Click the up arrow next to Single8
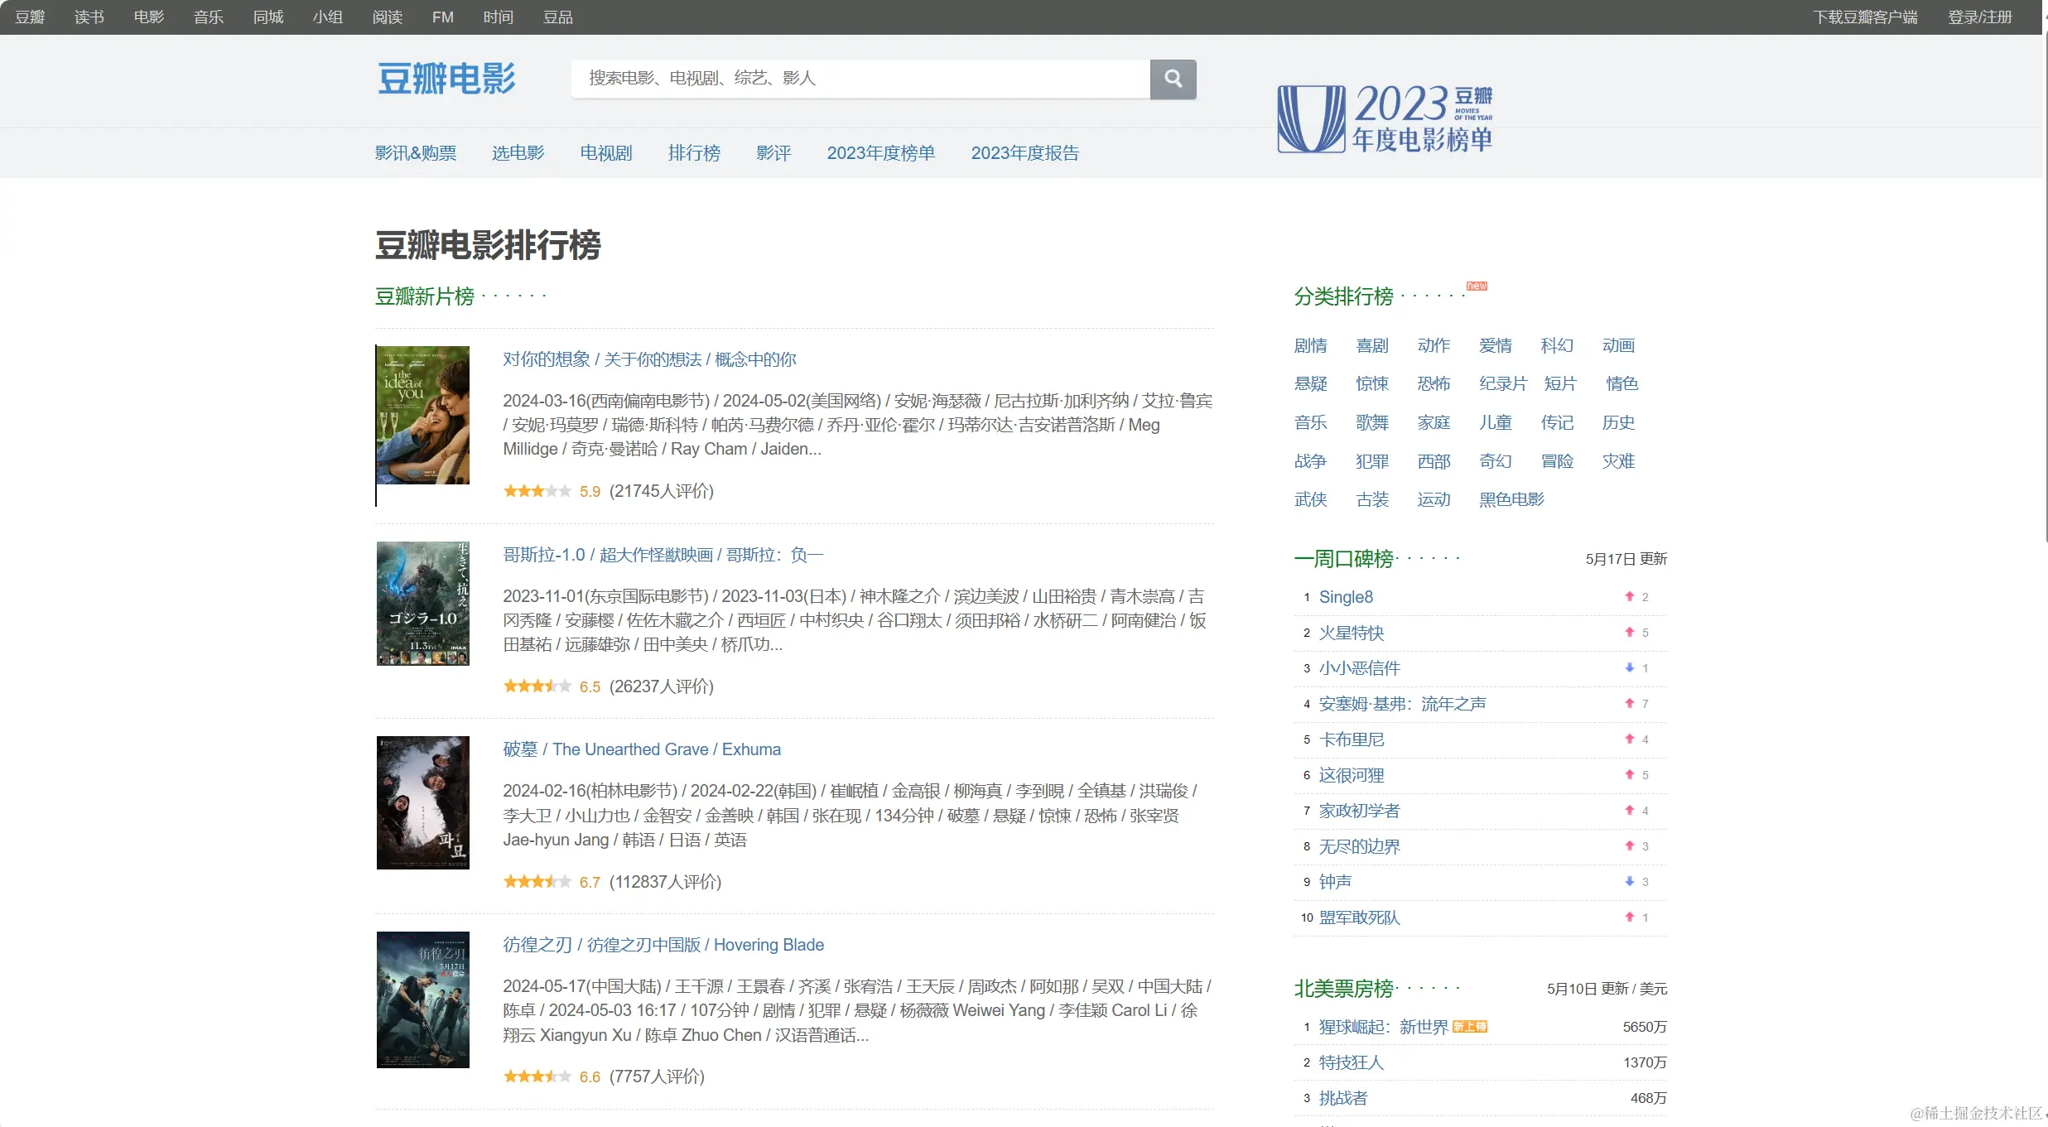 click(x=1629, y=596)
